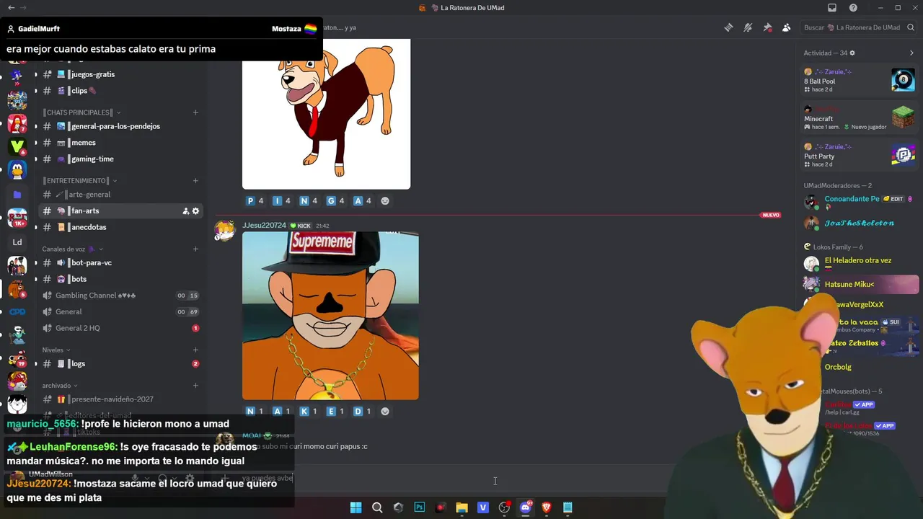The image size is (923, 519).
Task: Open the Minecraft activity card
Action: coord(860,117)
